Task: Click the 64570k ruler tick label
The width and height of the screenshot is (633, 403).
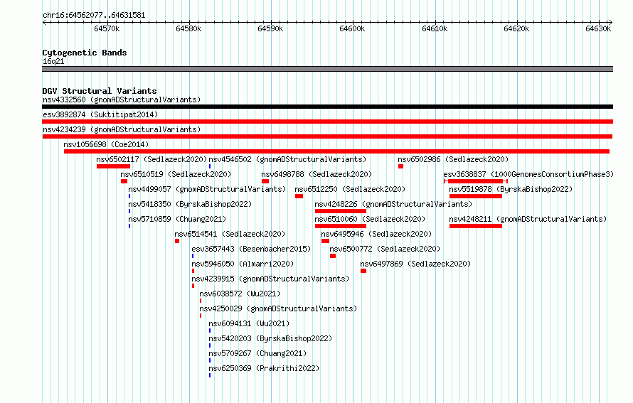Action: [107, 28]
